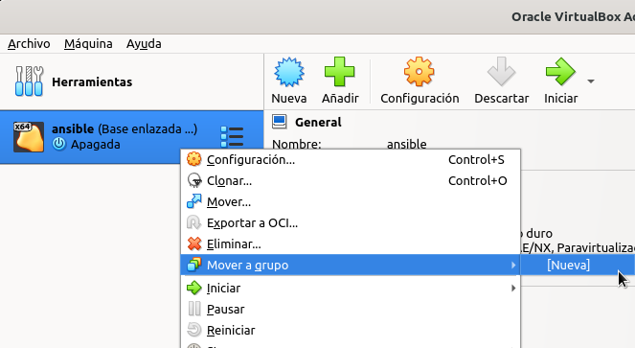The image size is (635, 348).
Task: Click the Reiniciar circular arrow icon
Action: pyautogui.click(x=194, y=330)
